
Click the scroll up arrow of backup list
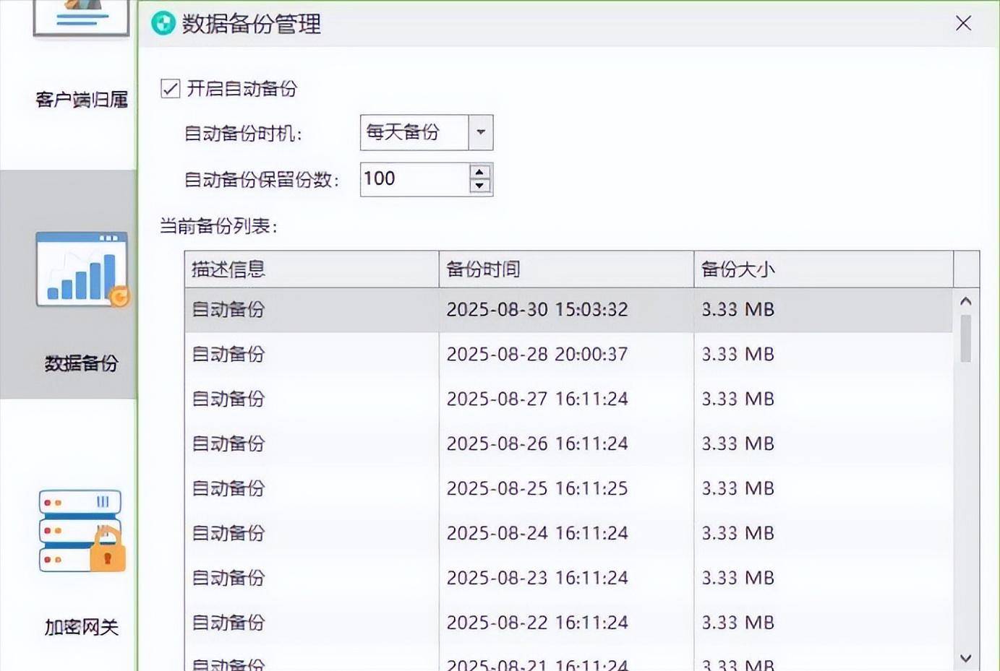(965, 301)
